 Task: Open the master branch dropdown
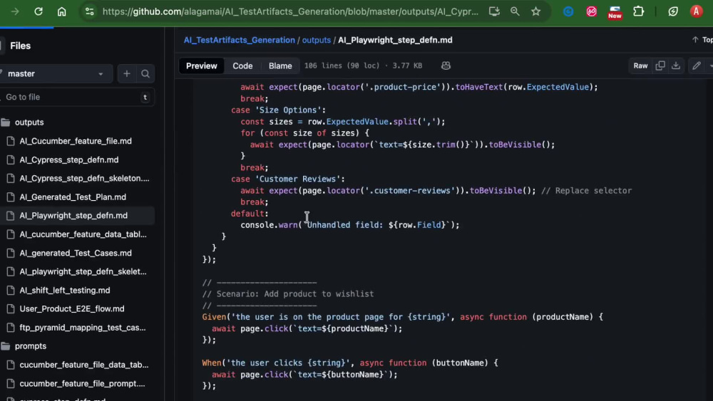55,73
